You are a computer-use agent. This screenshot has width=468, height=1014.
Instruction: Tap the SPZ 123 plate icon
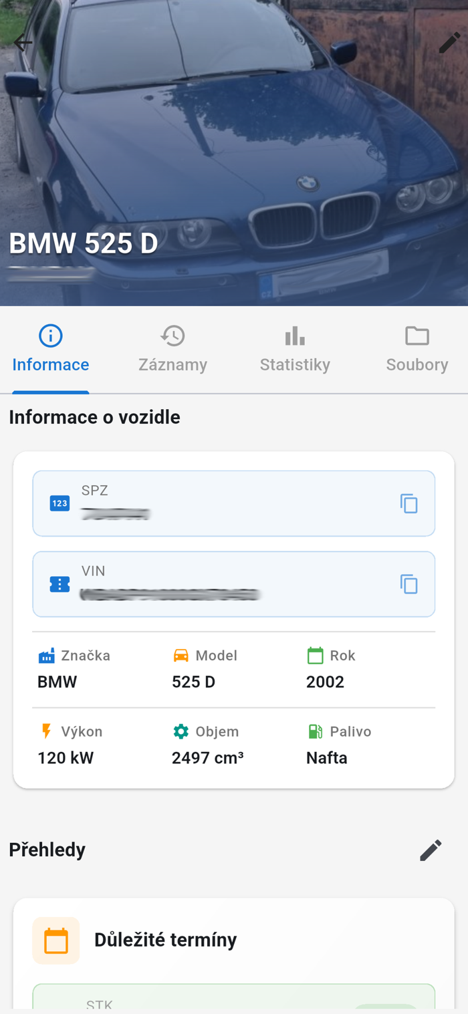[x=60, y=503]
